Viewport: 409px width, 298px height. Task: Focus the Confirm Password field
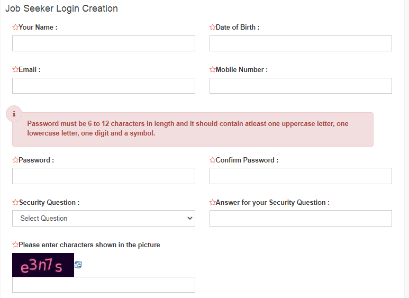(301, 176)
